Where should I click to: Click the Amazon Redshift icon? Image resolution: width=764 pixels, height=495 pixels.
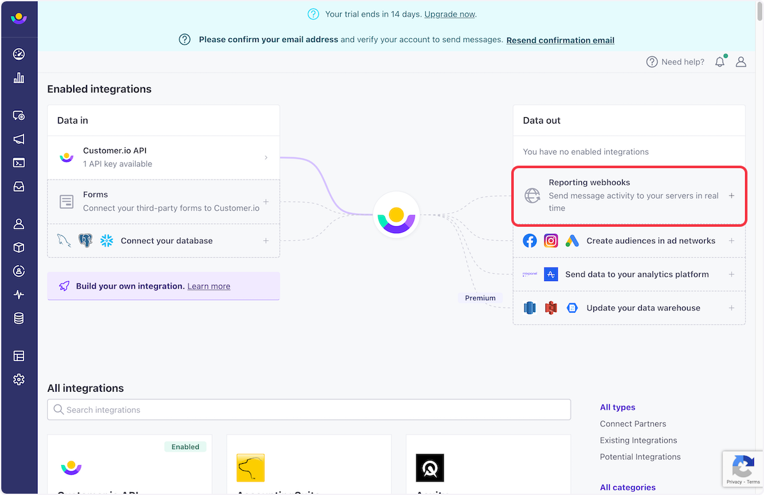tap(530, 308)
